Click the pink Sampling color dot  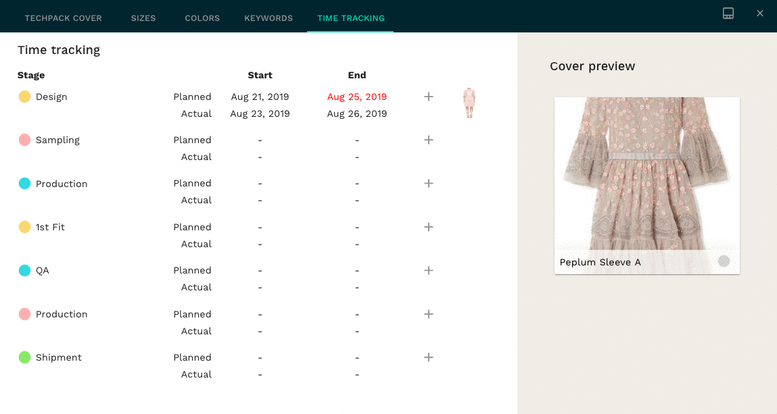point(24,140)
